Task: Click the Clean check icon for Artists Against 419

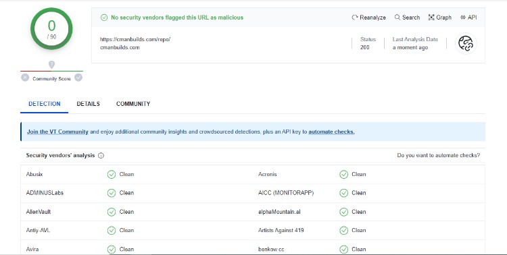Action: 343,231
